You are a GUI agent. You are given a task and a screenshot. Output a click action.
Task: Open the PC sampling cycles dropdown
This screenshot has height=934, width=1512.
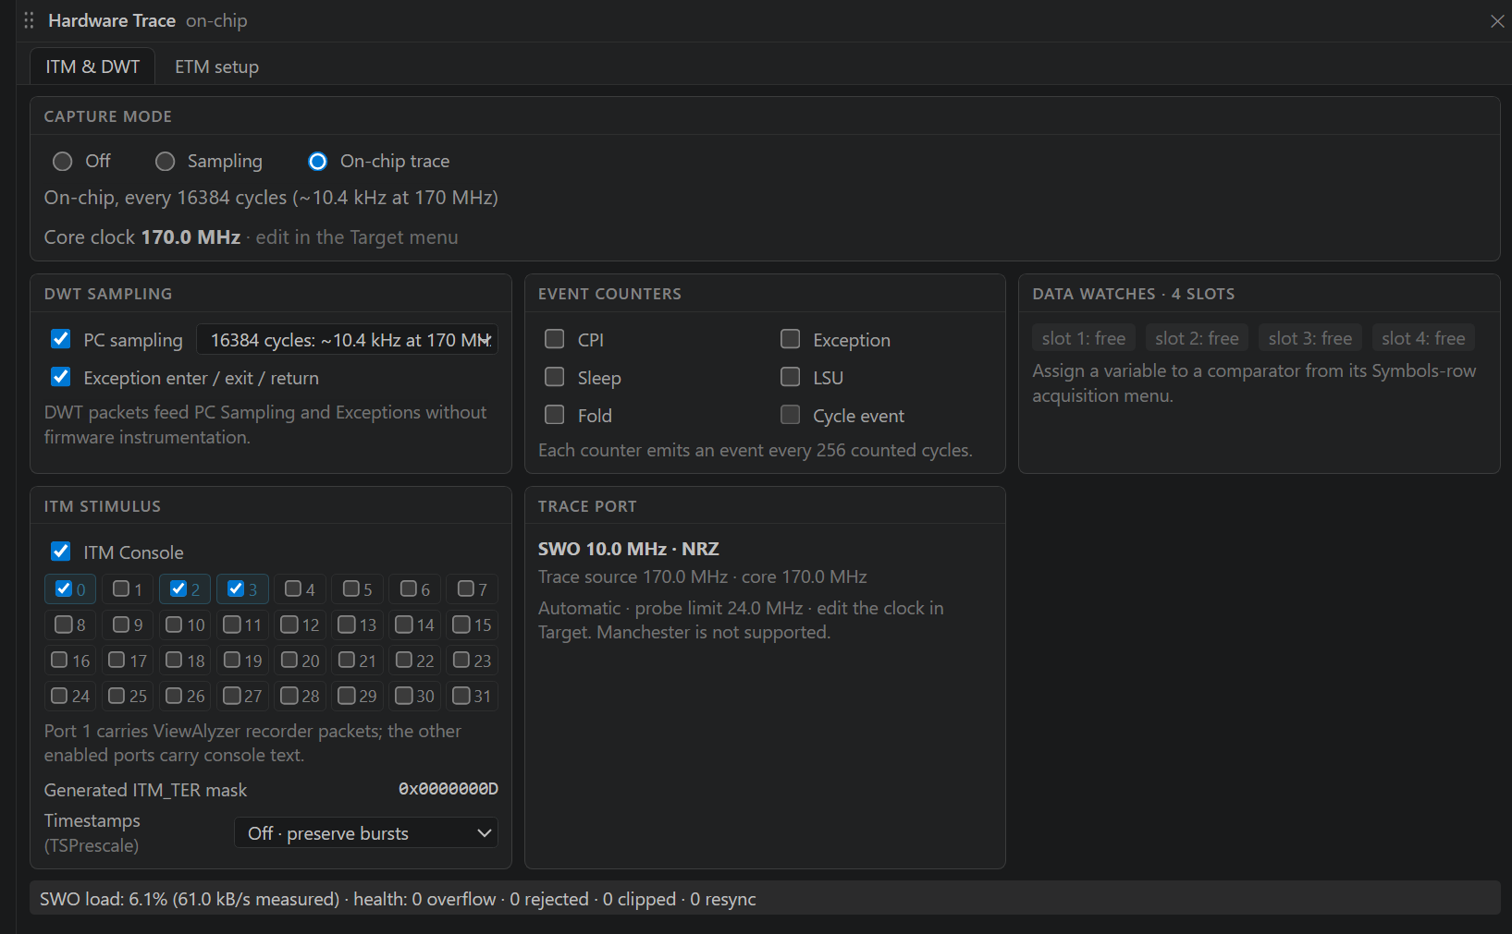click(x=348, y=339)
